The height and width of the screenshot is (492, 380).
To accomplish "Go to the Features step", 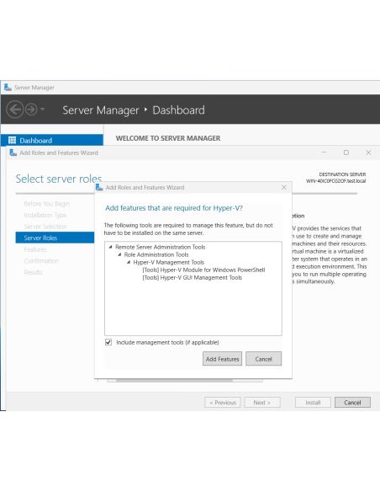I will pos(35,249).
